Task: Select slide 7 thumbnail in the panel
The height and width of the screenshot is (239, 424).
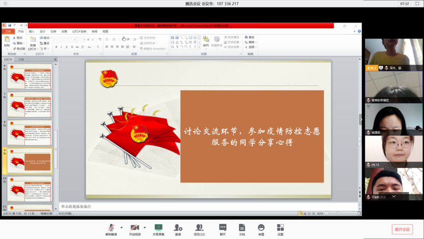Action: pos(29,104)
